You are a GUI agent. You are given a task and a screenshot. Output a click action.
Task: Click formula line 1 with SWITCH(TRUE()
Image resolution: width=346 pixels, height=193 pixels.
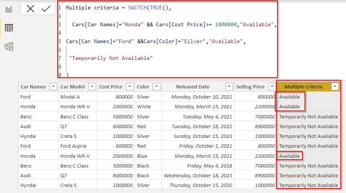point(118,8)
